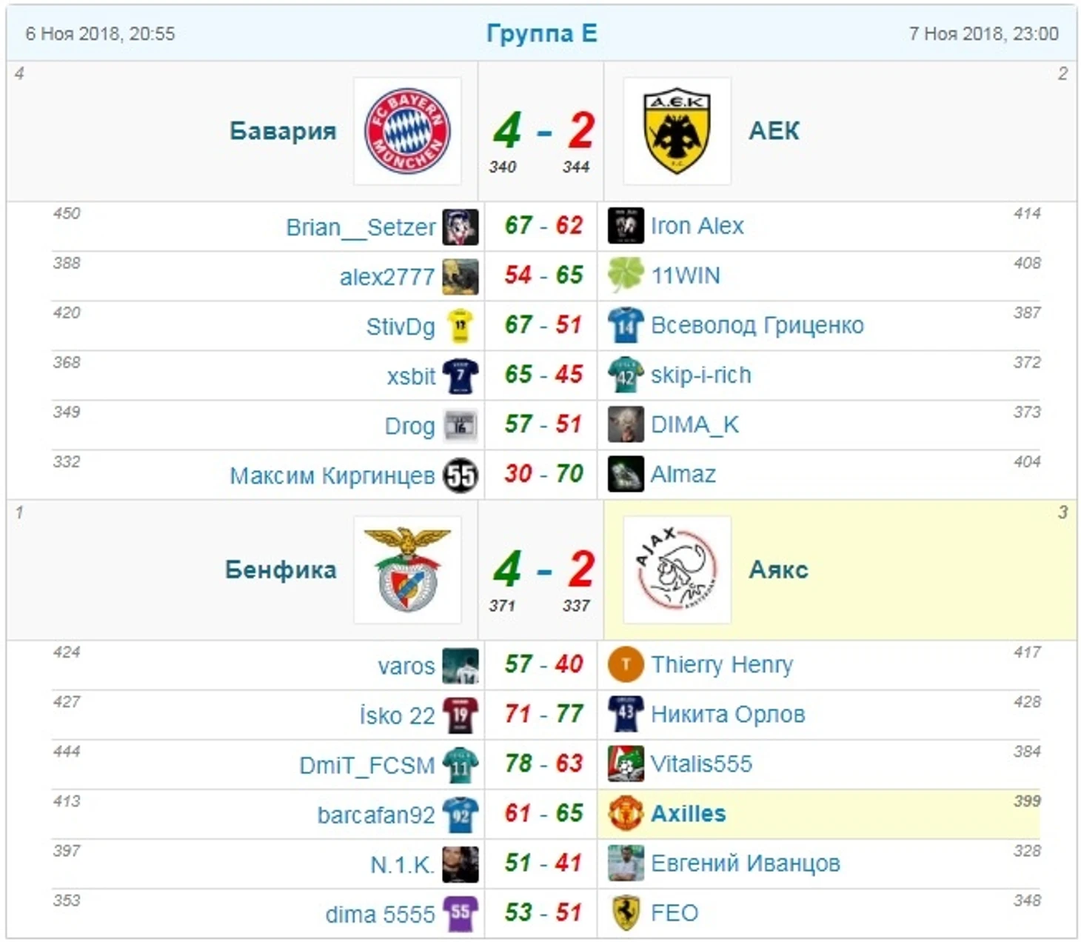Click the Аякс team name
The height and width of the screenshot is (942, 1081).
[x=778, y=569]
